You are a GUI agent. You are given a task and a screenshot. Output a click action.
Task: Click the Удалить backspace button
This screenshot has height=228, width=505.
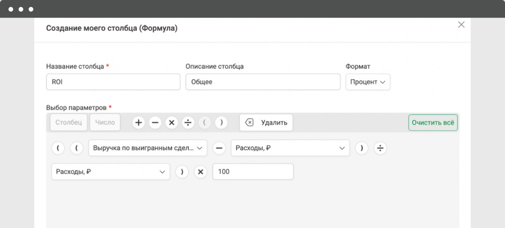pos(266,123)
